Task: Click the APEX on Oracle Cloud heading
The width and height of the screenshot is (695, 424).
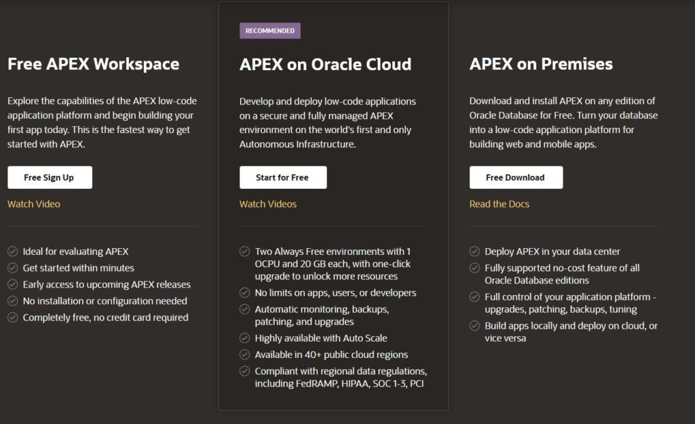Action: coord(325,65)
